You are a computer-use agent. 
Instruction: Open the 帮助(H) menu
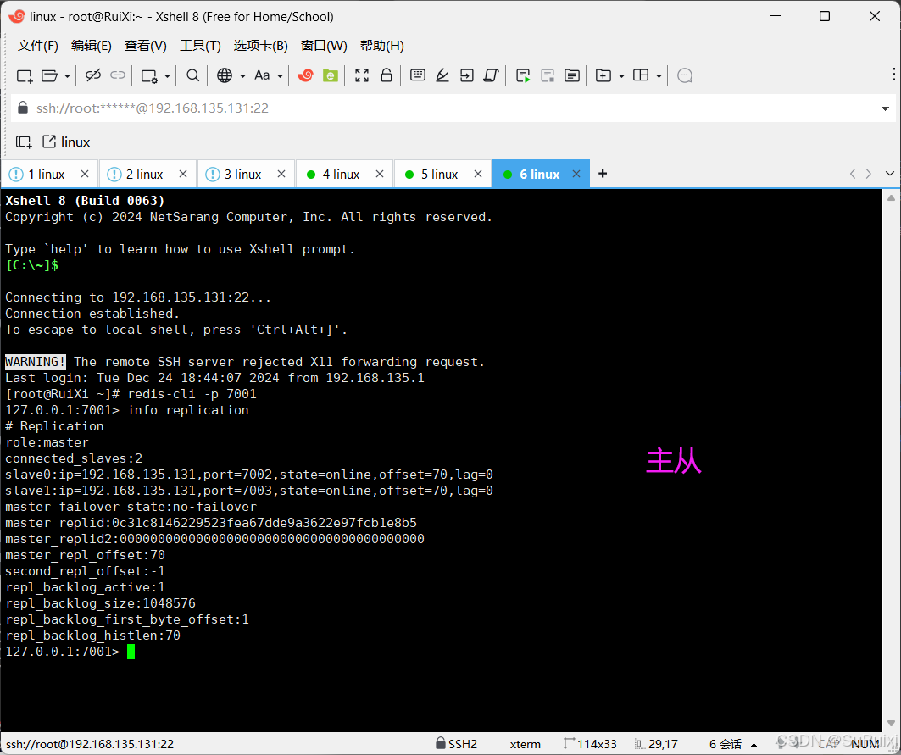[381, 46]
